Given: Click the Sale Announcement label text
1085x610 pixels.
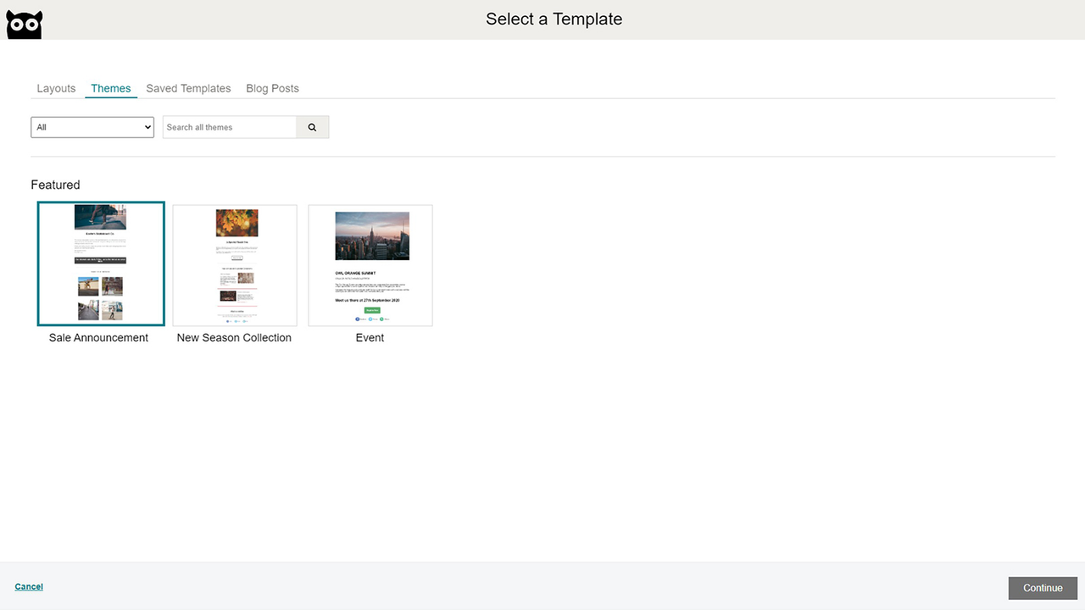Looking at the screenshot, I should pos(97,337).
